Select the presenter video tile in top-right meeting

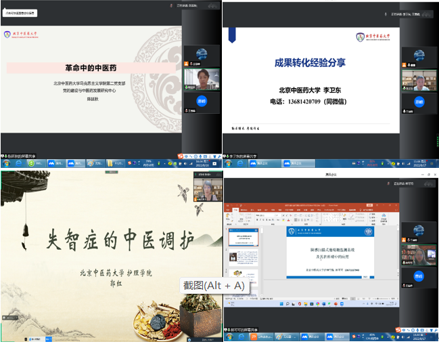click(419, 81)
